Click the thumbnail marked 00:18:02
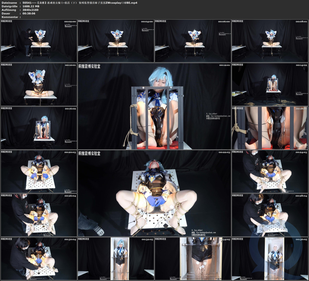This screenshot has height=281, width=309. [x=270, y=128]
